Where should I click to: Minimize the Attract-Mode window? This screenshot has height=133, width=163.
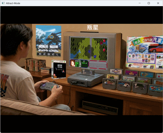tap(140, 3)
